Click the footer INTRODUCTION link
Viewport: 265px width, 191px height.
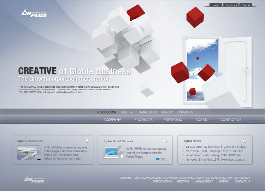(x=162, y=181)
